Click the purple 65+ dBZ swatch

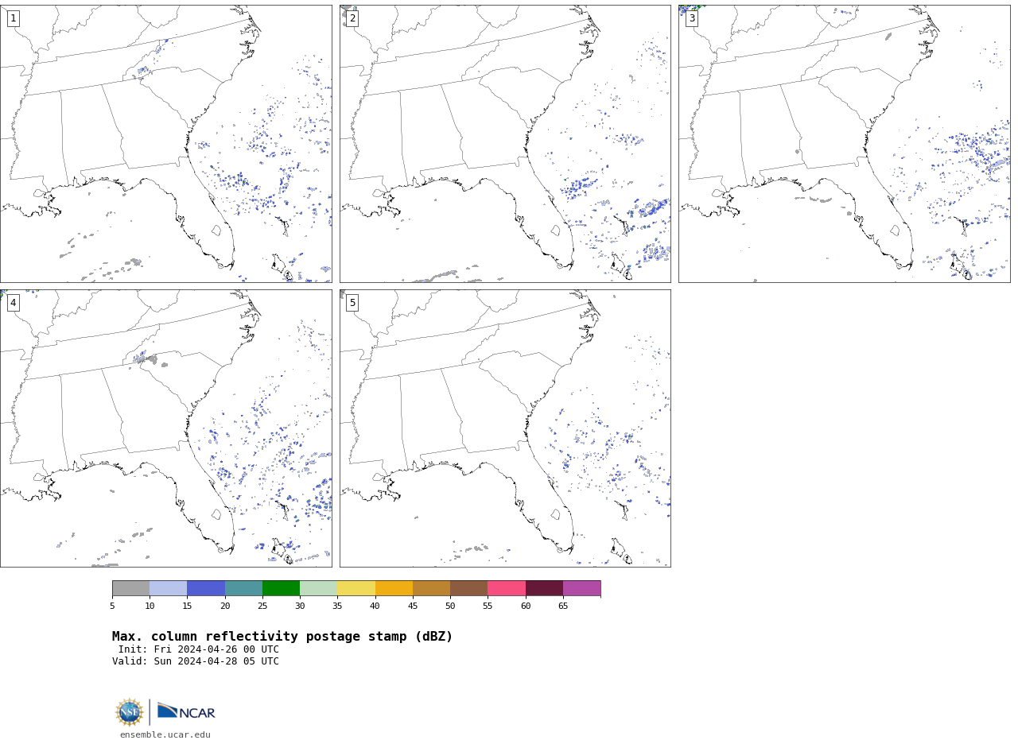point(582,588)
